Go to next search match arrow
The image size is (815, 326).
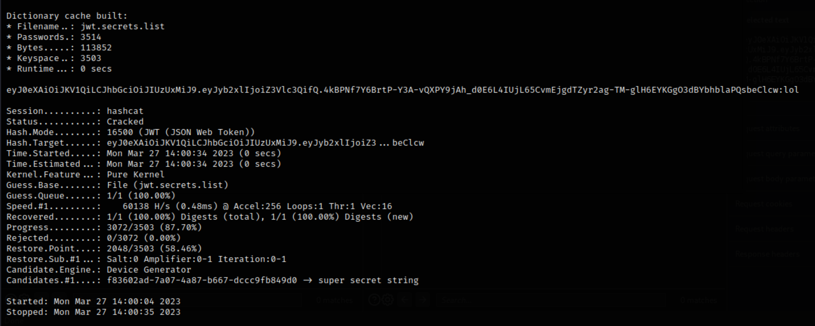point(423,299)
